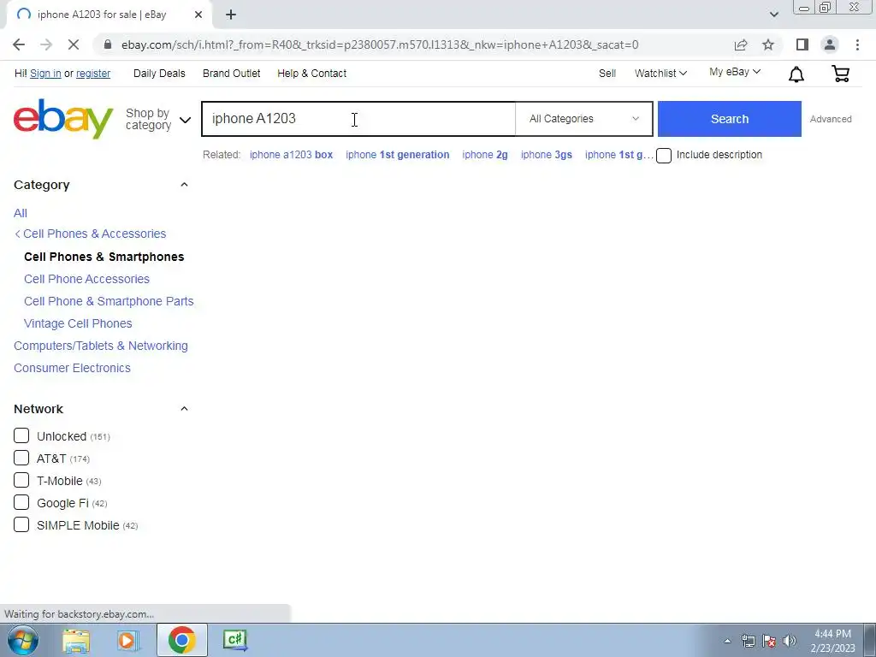Viewport: 876px width, 657px height.
Task: Open the file explorer taskbar icon
Action: click(x=76, y=640)
